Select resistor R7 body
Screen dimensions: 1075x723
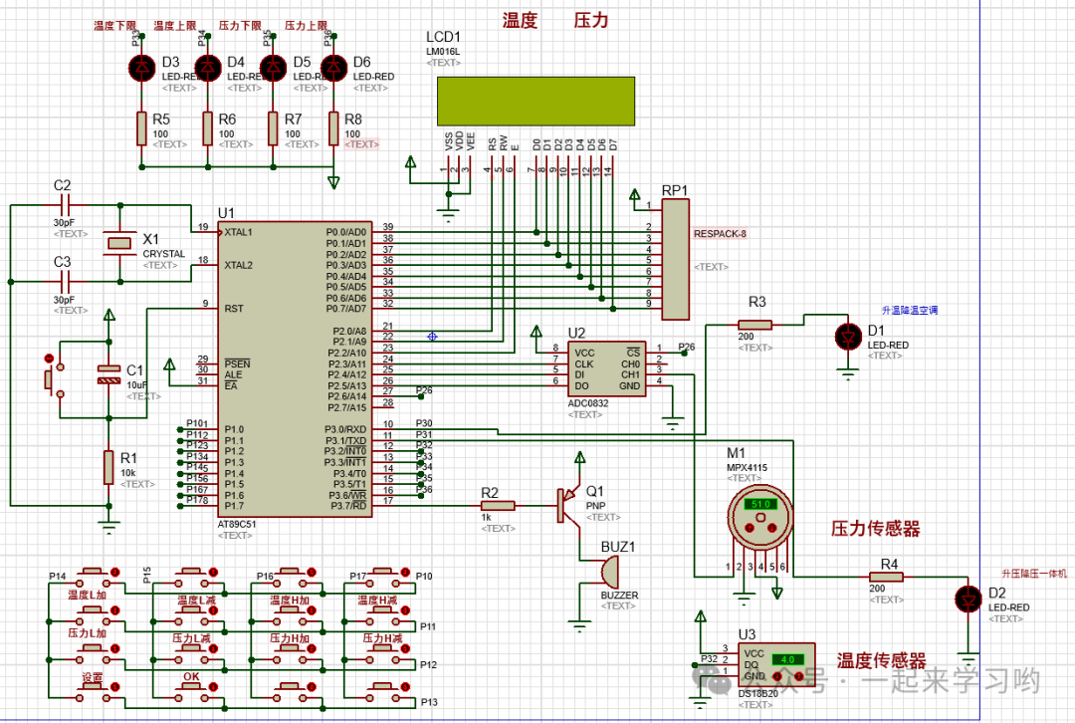pos(273,128)
